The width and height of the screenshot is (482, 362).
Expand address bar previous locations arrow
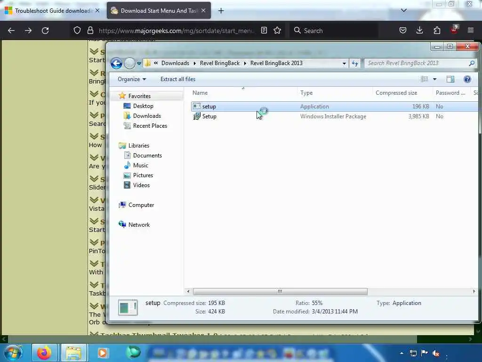[x=344, y=64]
